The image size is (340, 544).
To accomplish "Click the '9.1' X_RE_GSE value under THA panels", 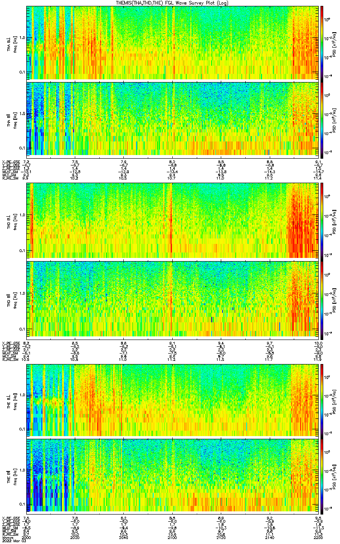I will tap(318, 161).
